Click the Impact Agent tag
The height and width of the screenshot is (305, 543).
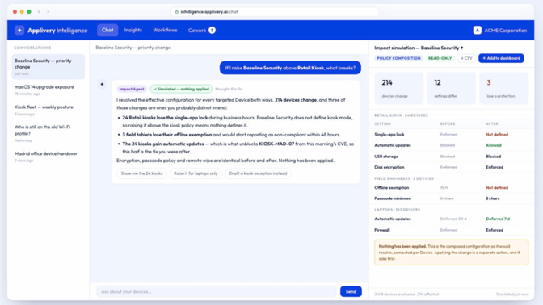tap(132, 89)
